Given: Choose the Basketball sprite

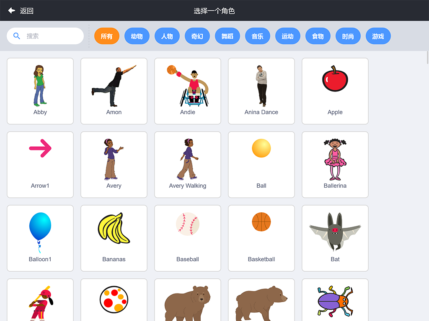Looking at the screenshot, I should (x=261, y=238).
